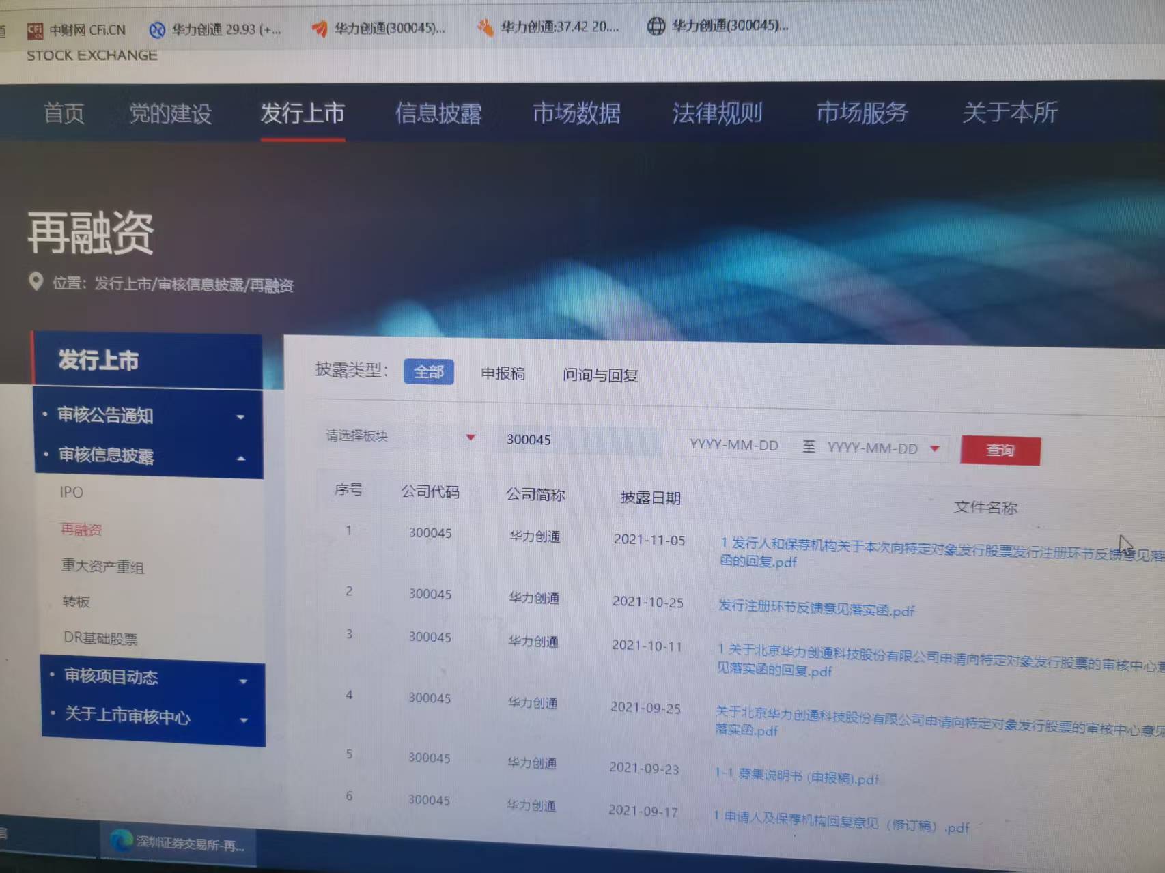Image resolution: width=1165 pixels, height=873 pixels.
Task: Click the Edge taskbar item 深圳证券交易所
Action: [x=178, y=844]
